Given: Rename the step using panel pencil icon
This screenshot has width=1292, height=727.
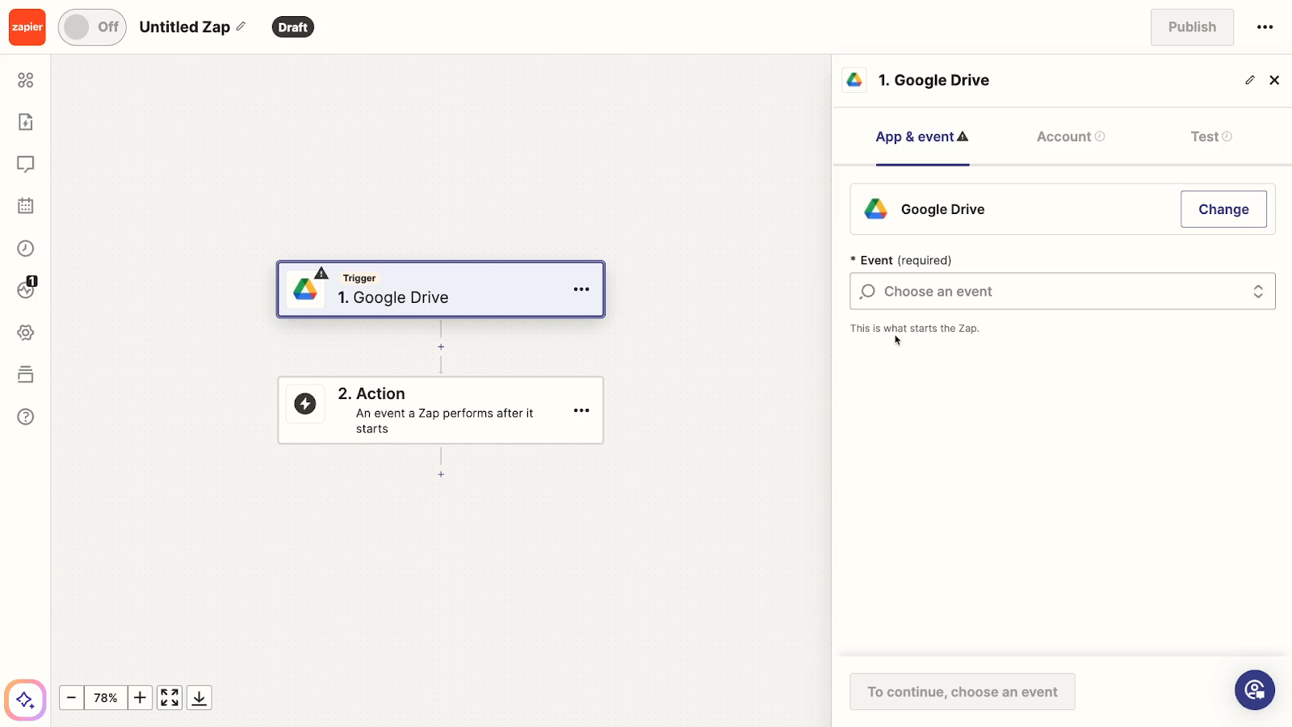Looking at the screenshot, I should click(x=1250, y=80).
